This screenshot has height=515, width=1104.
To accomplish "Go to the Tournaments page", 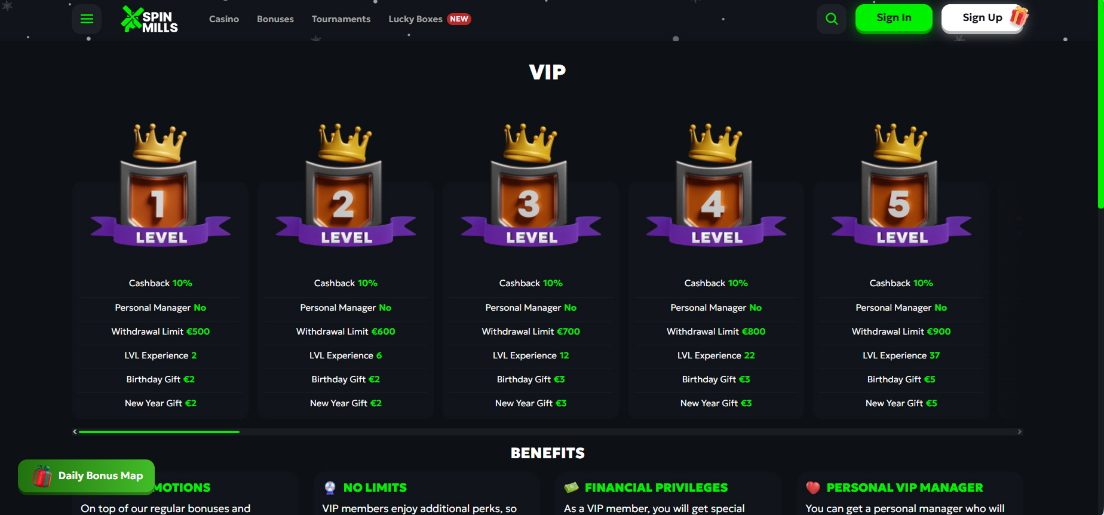I will 341,19.
